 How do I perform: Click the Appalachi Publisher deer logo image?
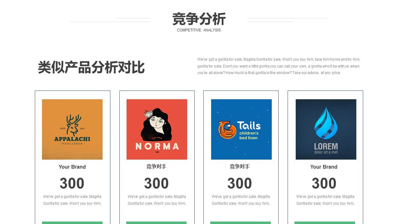click(72, 129)
